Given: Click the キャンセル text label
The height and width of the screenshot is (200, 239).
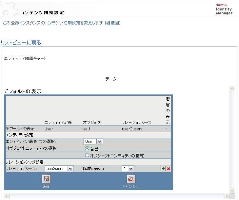Looking at the screenshot, I should click(130, 187).
